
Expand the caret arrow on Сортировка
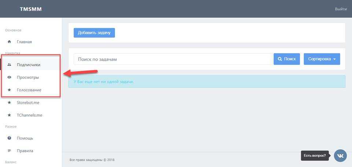pos(334,59)
